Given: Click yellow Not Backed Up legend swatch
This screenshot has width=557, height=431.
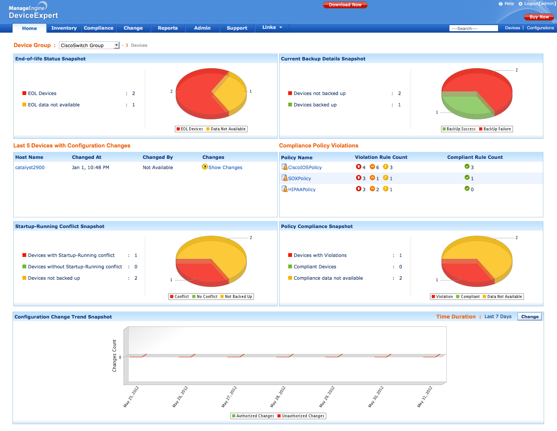Looking at the screenshot, I should pos(222,296).
